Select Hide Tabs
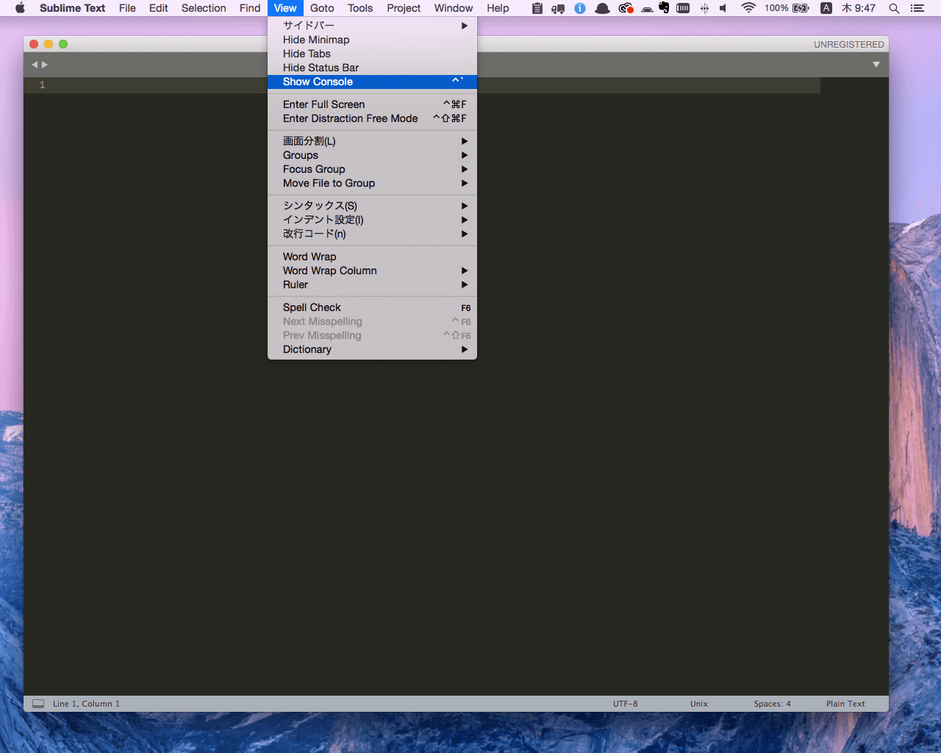Screen dimensions: 941x753 point(372,54)
